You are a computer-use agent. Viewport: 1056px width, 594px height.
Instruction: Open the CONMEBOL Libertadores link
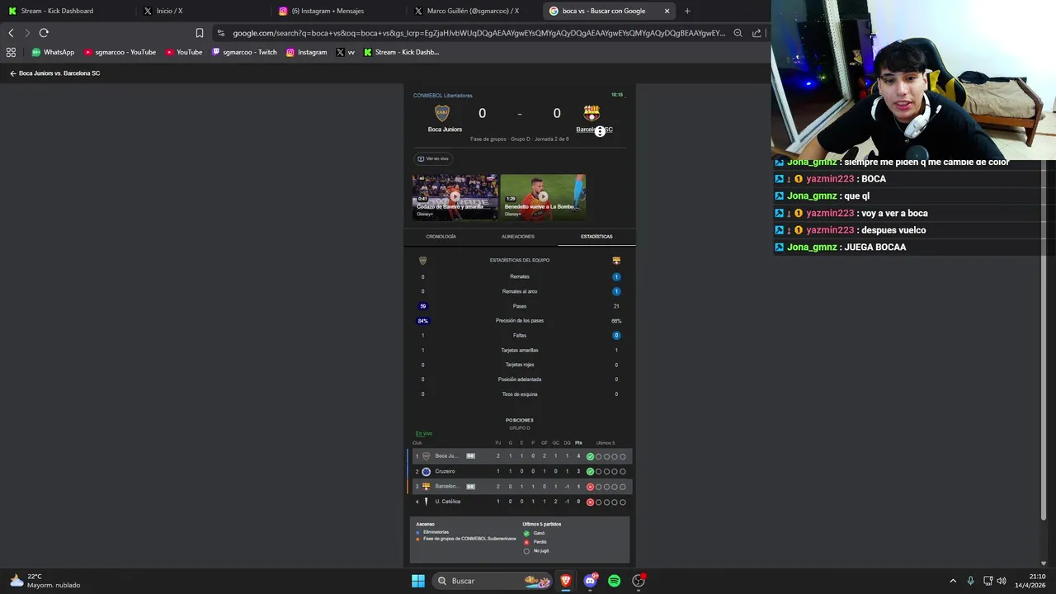coord(443,96)
